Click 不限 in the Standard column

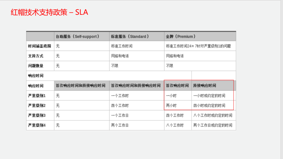coord(115,66)
